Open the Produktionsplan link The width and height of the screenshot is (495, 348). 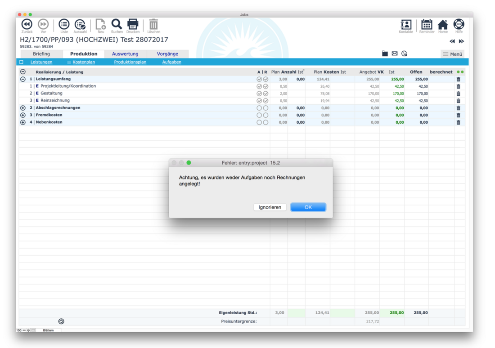[x=130, y=62]
